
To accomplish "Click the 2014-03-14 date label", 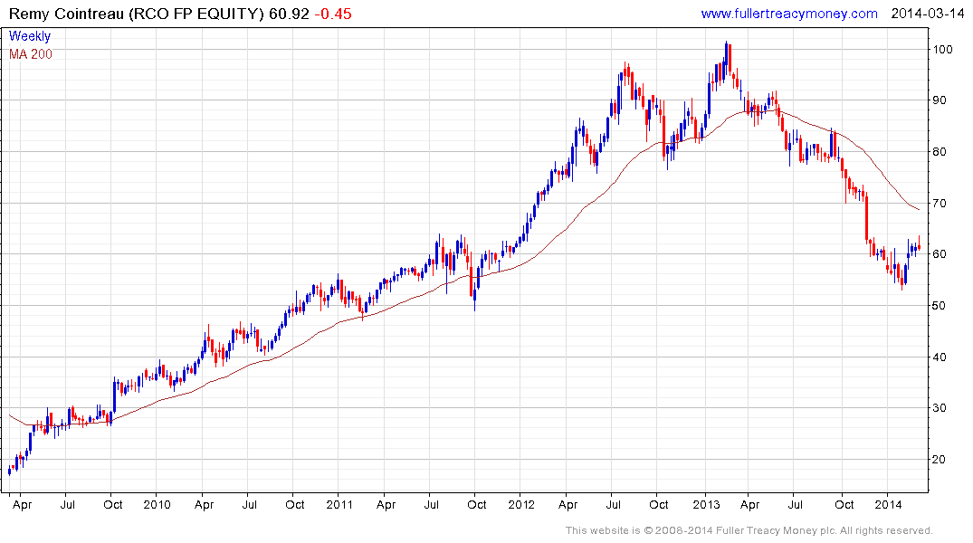I will pyautogui.click(x=927, y=14).
